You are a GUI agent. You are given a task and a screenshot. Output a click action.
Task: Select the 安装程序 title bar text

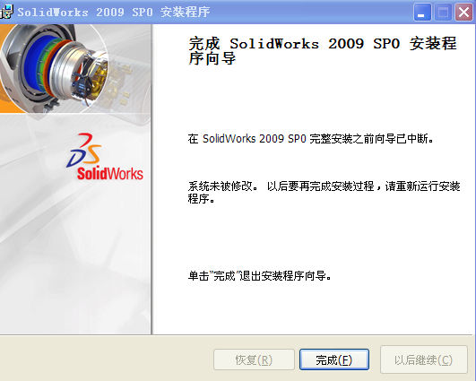click(185, 13)
